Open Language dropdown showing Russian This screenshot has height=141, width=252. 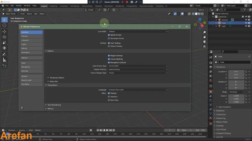(138, 90)
